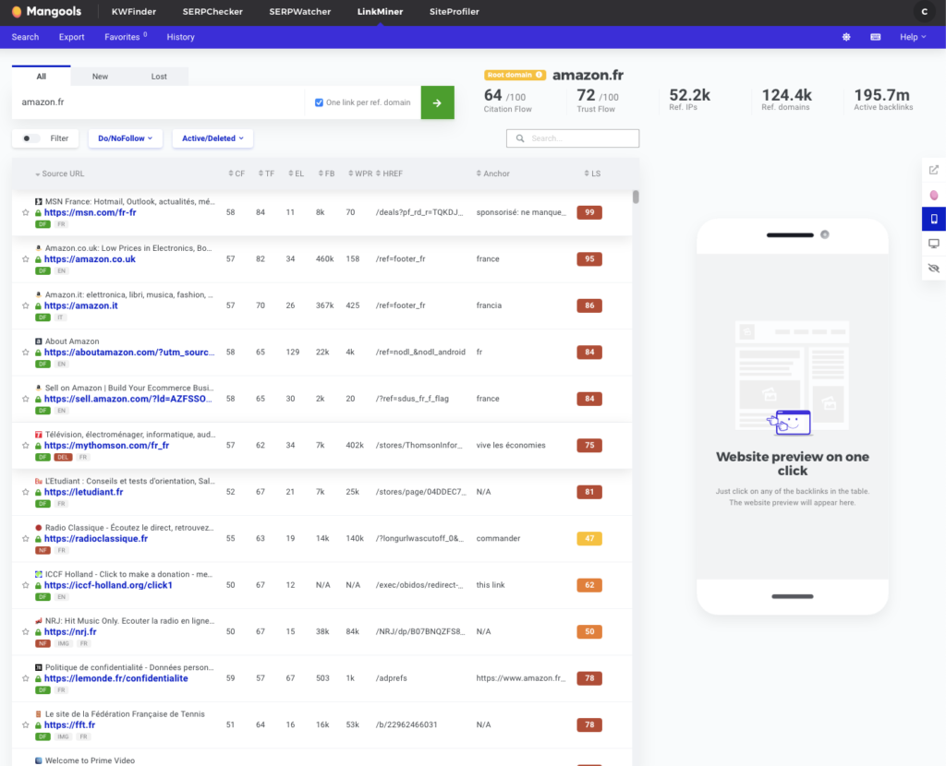Image resolution: width=946 pixels, height=766 pixels.
Task: Open SERPChecker in the top navigation
Action: (x=212, y=11)
